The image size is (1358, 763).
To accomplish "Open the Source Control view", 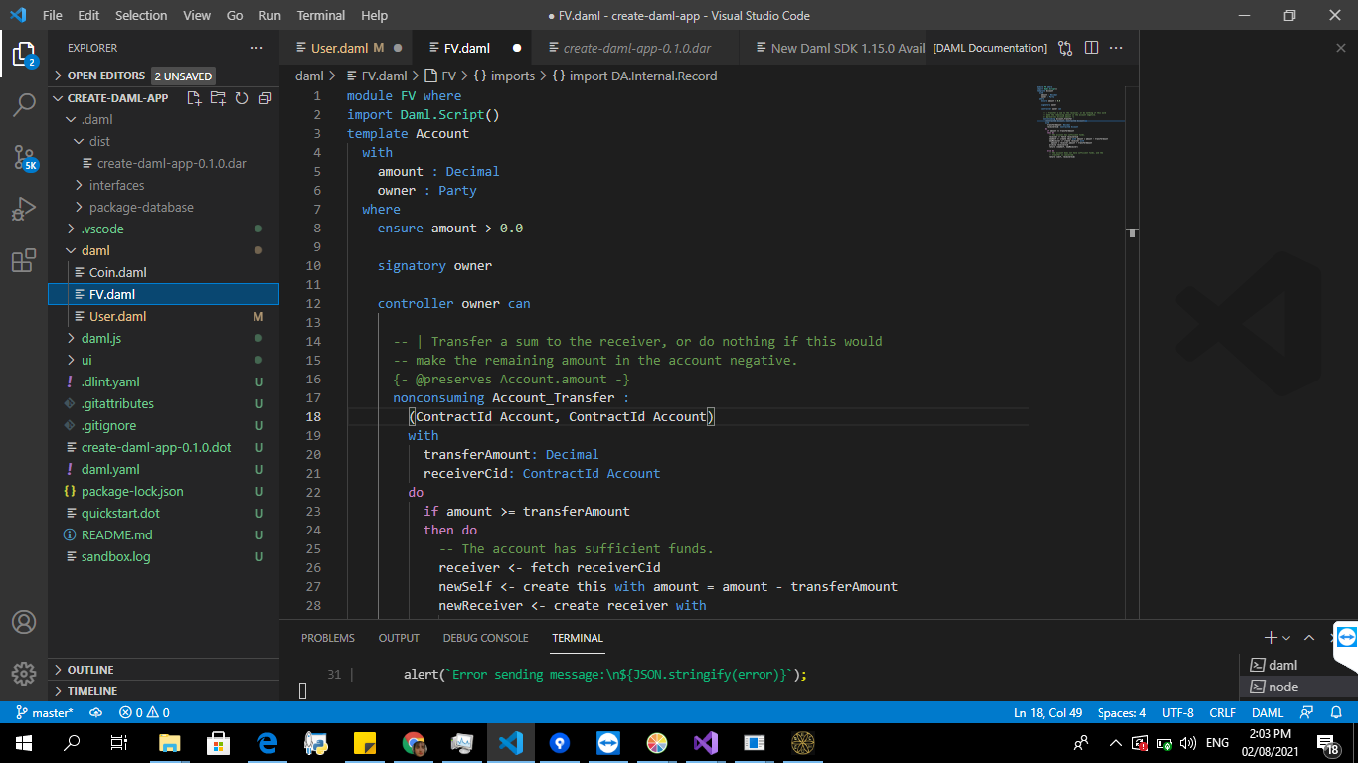I will (x=24, y=157).
